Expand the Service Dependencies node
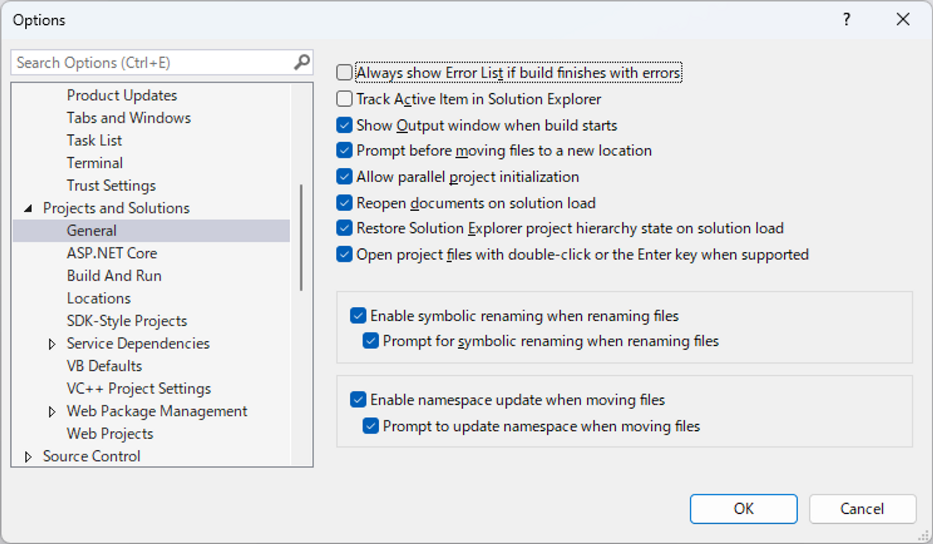The height and width of the screenshot is (544, 933). (x=52, y=344)
